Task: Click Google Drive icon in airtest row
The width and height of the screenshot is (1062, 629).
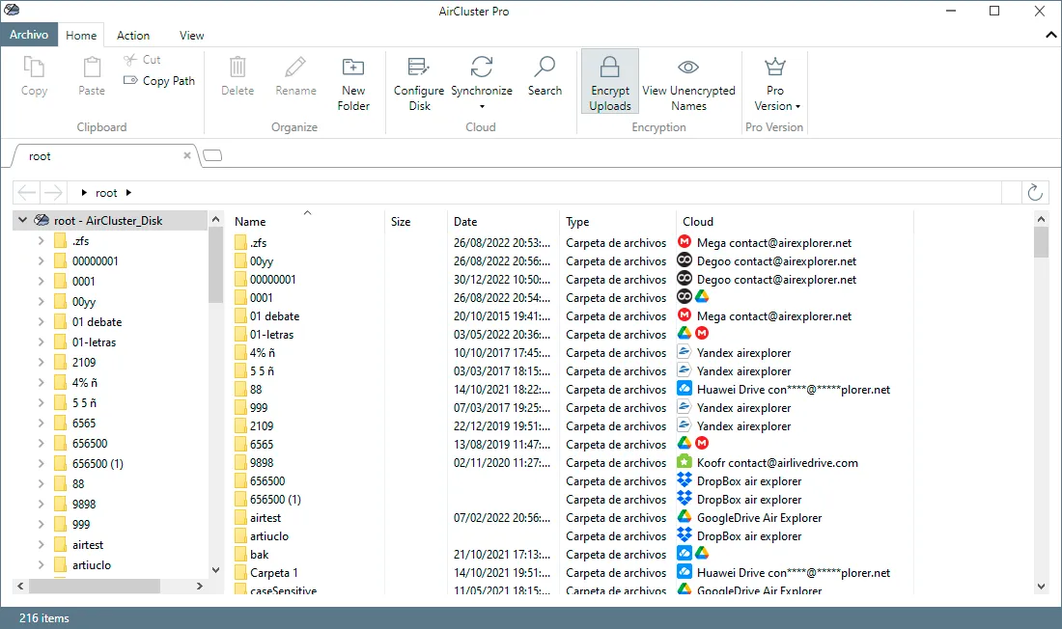Action: 685,516
